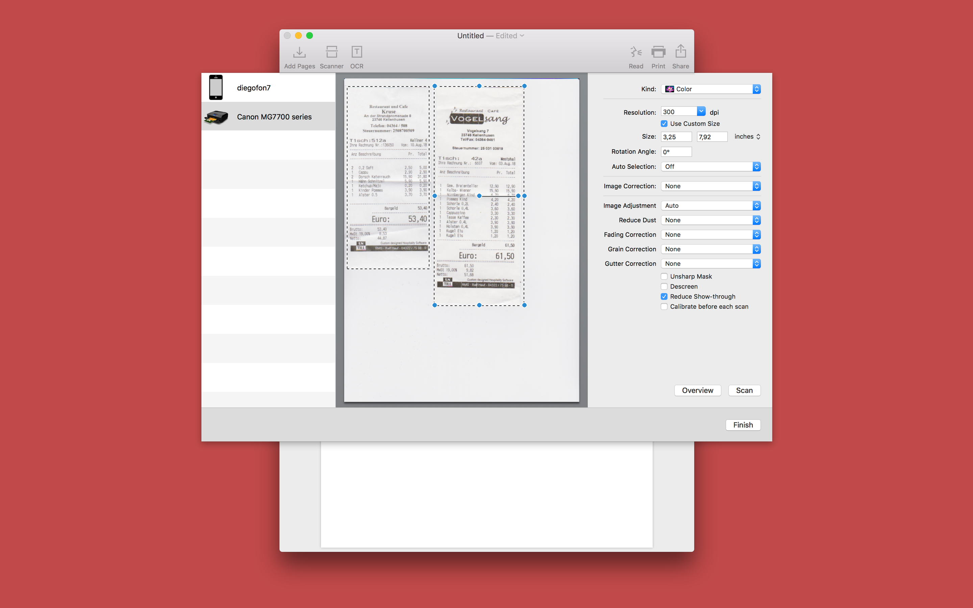Image resolution: width=973 pixels, height=608 pixels.
Task: Click the Finish button
Action: (x=743, y=425)
